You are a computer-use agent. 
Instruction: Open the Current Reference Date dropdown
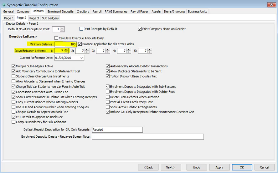[82, 58]
